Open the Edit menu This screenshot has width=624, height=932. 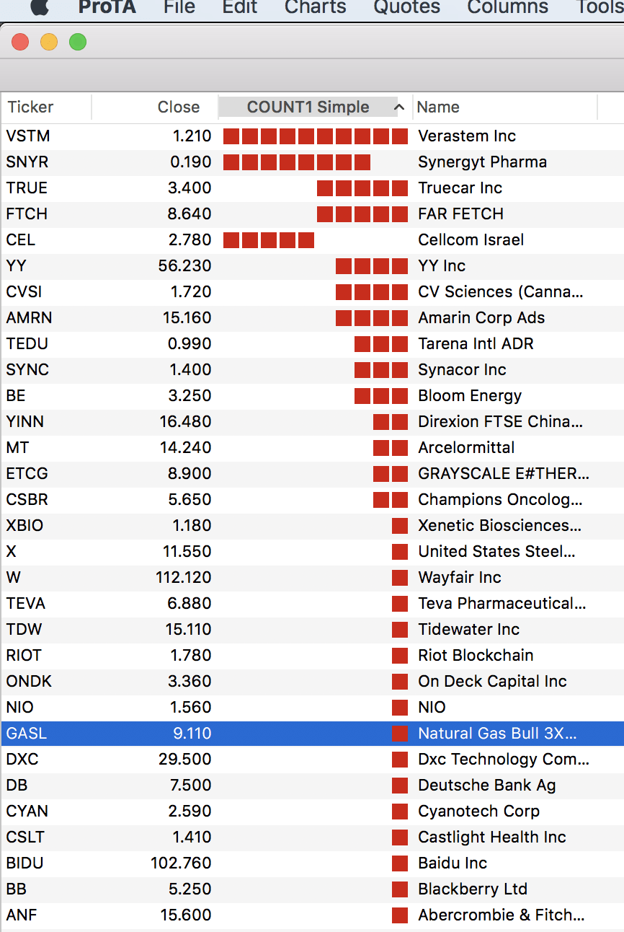240,7
